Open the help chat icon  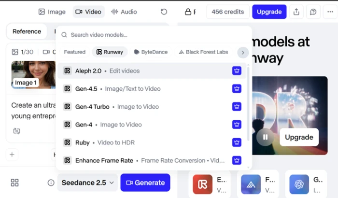(313, 12)
